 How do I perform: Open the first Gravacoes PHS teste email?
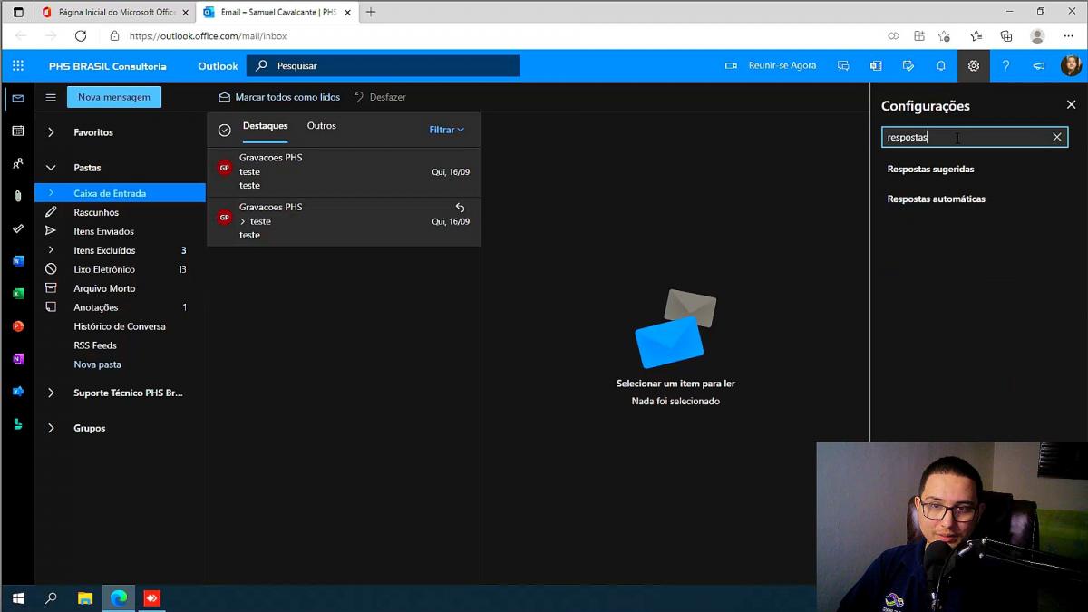(x=344, y=171)
